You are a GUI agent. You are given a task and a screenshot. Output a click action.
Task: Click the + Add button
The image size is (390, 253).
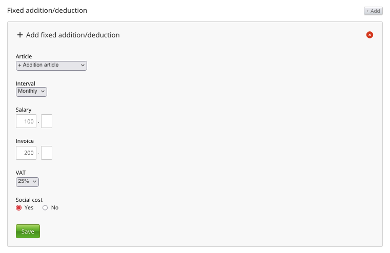(x=373, y=11)
